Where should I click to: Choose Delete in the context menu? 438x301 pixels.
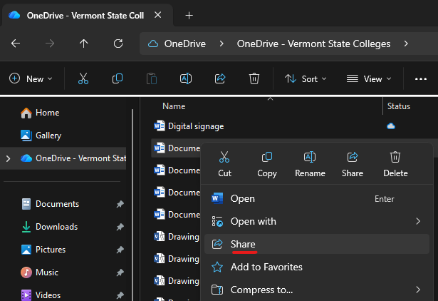[395, 164]
